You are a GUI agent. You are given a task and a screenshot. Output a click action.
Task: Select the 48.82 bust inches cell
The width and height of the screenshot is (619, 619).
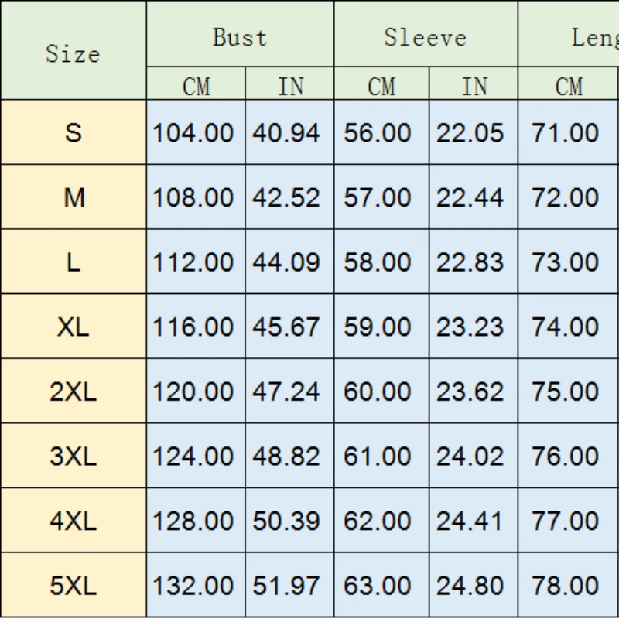click(x=286, y=457)
